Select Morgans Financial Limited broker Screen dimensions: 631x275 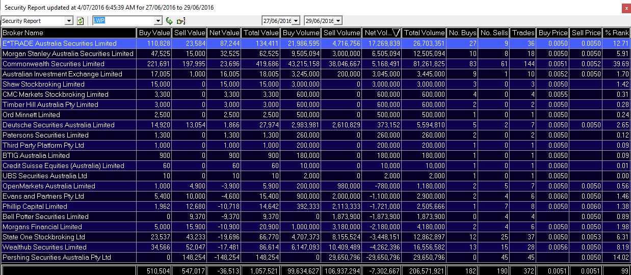coord(42,227)
